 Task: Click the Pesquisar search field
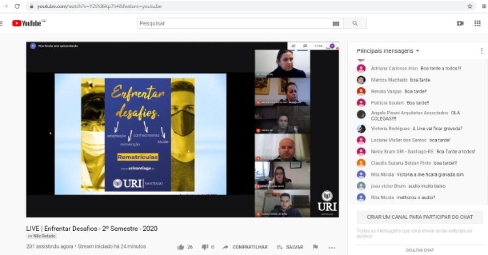click(x=236, y=24)
